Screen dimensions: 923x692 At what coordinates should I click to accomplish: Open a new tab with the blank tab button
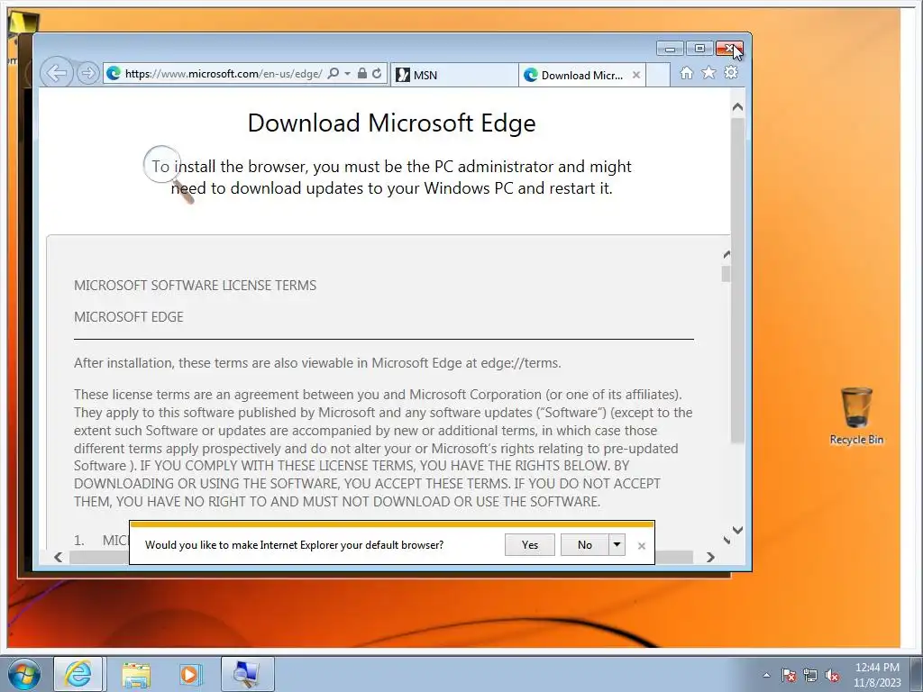pyautogui.click(x=658, y=75)
